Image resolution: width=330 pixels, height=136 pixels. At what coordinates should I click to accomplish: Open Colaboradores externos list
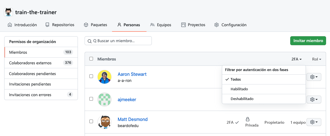[x=41, y=63]
